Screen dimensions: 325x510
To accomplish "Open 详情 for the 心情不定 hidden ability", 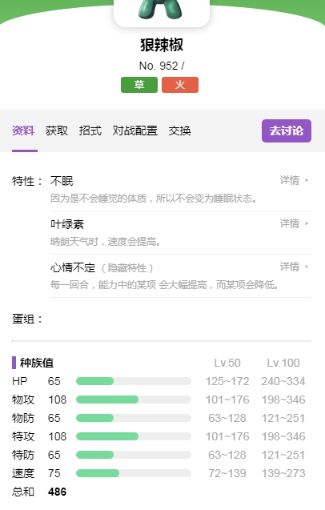I will [290, 267].
